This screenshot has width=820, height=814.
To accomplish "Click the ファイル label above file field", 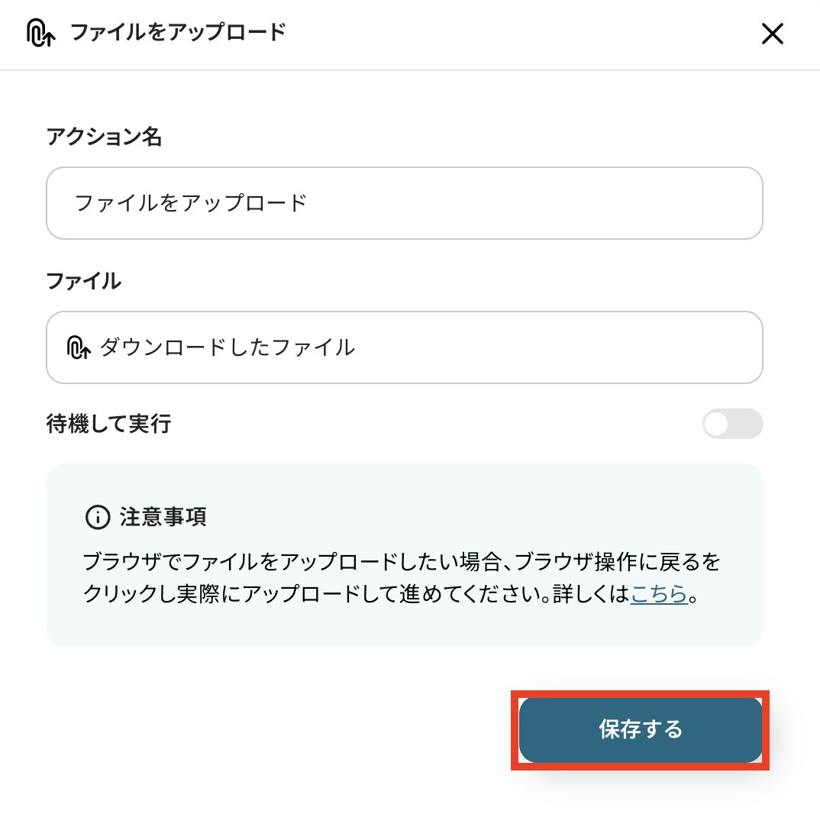I will point(83,281).
